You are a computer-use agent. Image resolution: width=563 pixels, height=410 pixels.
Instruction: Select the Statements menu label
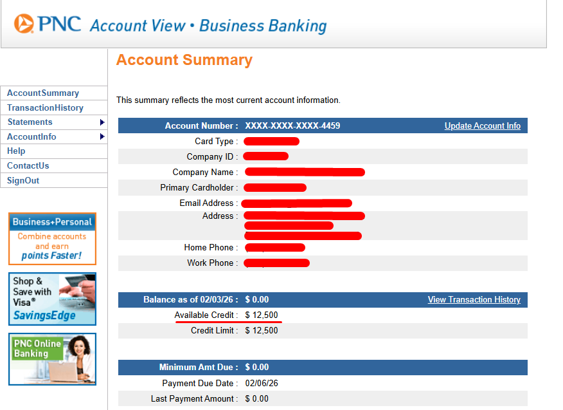[x=30, y=122]
